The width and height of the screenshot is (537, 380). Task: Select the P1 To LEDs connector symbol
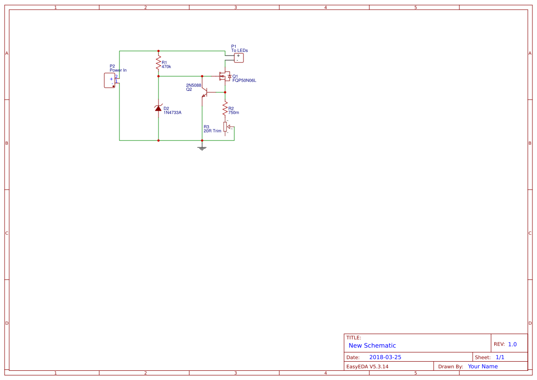tap(238, 57)
